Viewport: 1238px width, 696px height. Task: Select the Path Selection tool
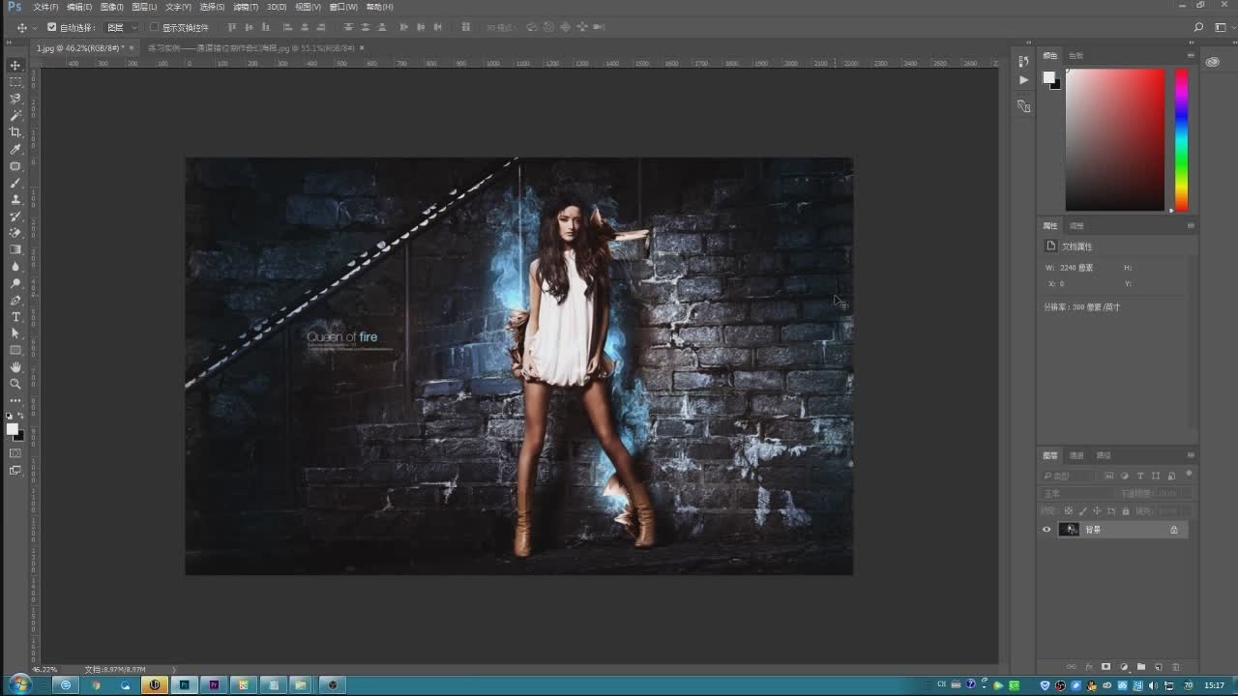(15, 333)
